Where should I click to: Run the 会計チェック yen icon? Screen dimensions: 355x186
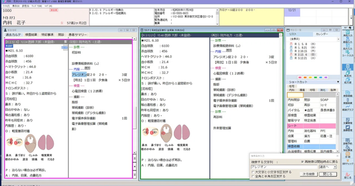348,162
